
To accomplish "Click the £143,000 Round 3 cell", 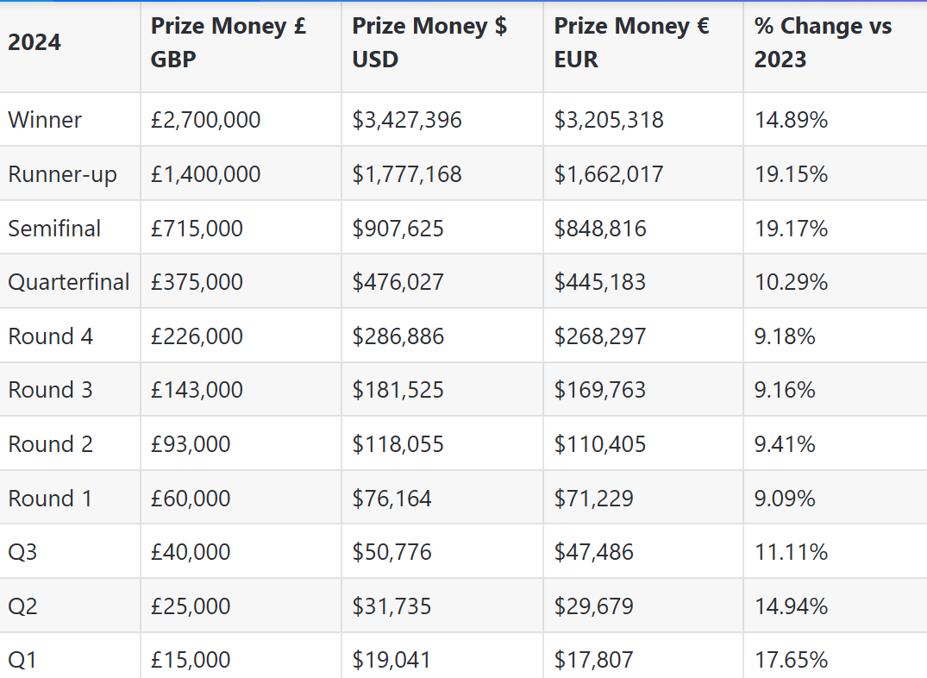I will (x=197, y=390).
